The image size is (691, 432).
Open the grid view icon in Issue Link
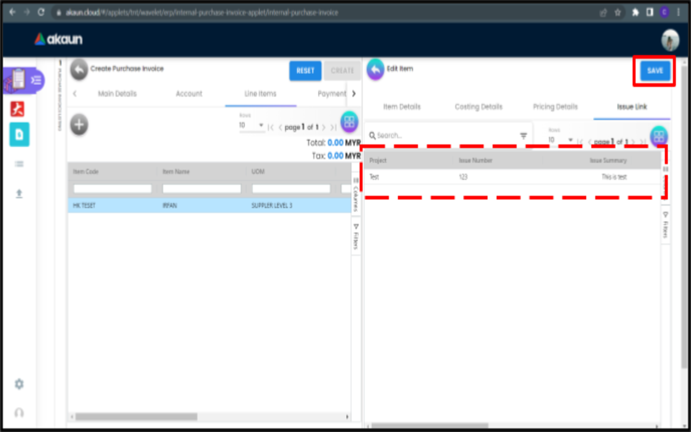[658, 136]
